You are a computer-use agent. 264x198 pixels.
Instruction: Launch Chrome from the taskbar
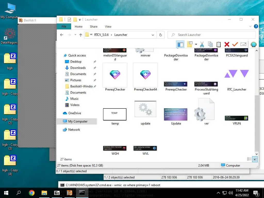31,193
